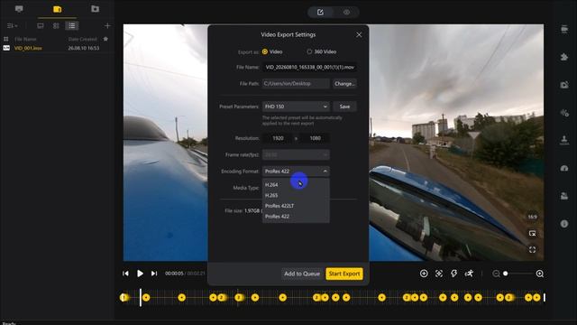This screenshot has height=325, width=577.
Task: Click the File Path field
Action: pyautogui.click(x=296, y=84)
